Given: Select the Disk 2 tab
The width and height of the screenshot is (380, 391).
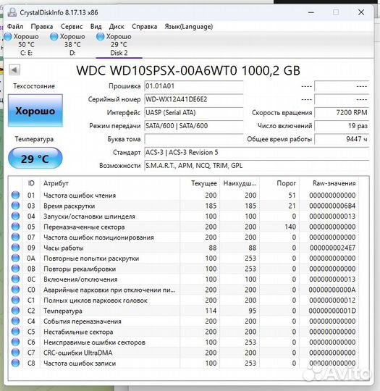Looking at the screenshot, I should click(x=119, y=44).
